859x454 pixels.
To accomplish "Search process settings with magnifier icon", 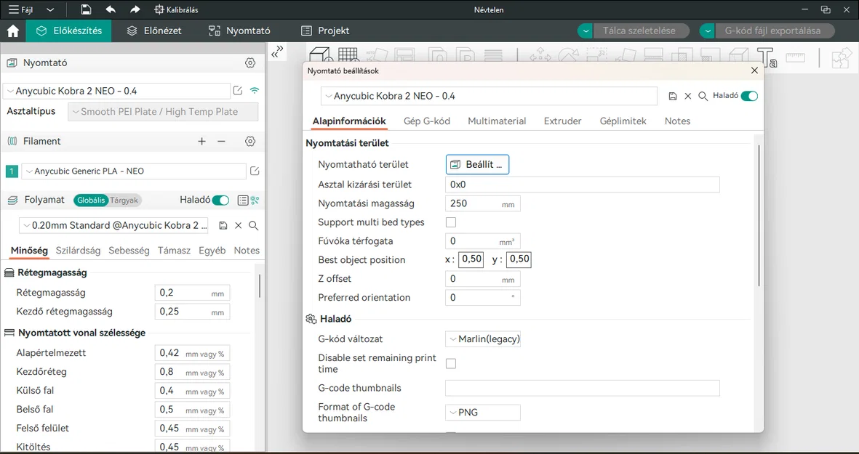I will pos(254,225).
